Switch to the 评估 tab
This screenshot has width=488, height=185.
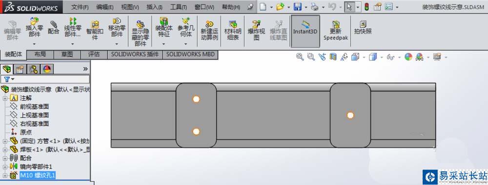[x=94, y=54]
